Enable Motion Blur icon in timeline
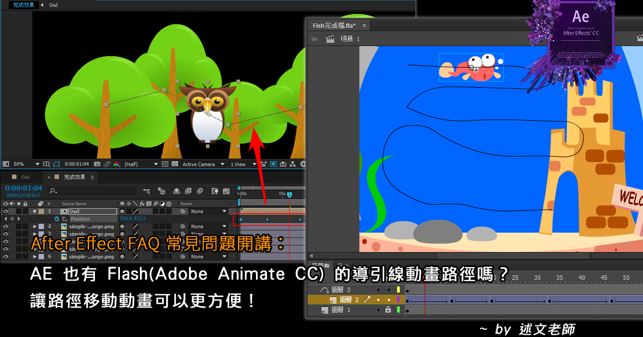The height and width of the screenshot is (337, 643). (200, 190)
